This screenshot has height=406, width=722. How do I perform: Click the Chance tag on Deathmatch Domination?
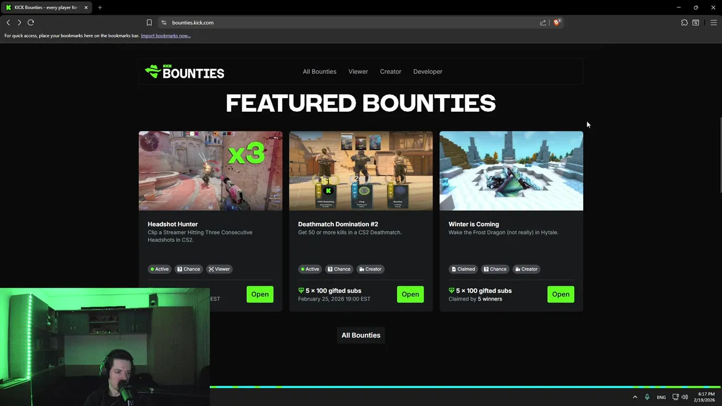pos(339,269)
